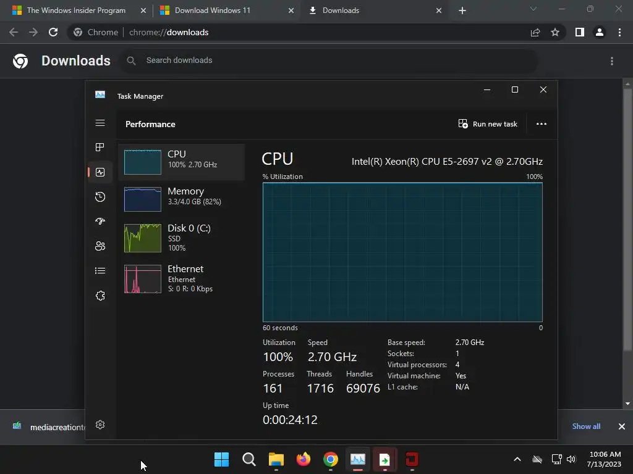
Task: Select Ethernet performance item
Action: (x=182, y=278)
